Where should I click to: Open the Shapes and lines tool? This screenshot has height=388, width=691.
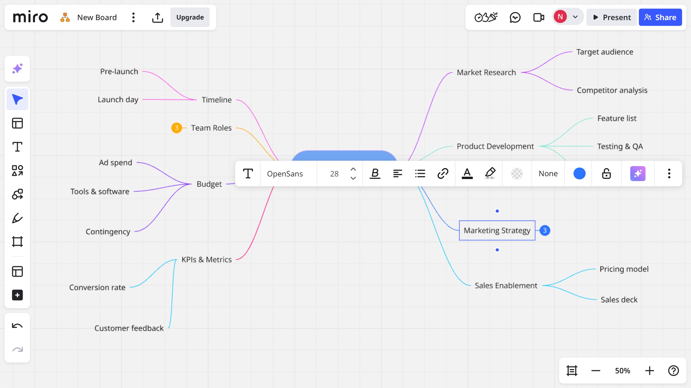(x=17, y=171)
